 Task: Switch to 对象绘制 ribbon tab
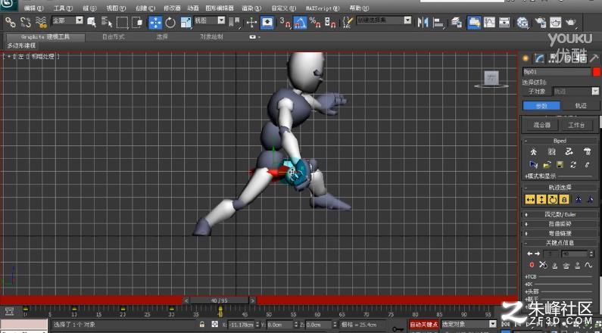(211, 37)
